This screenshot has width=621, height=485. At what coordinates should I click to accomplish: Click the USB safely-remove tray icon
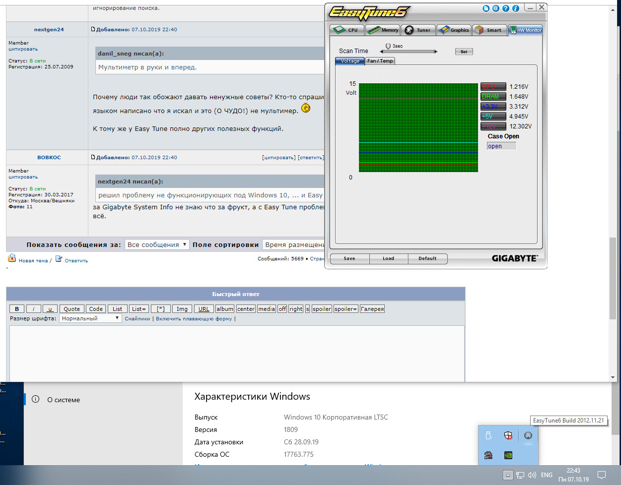[488, 435]
